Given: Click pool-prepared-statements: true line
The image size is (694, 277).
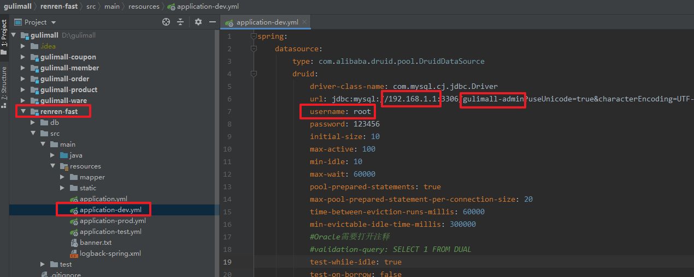Looking at the screenshot, I should point(375,186).
